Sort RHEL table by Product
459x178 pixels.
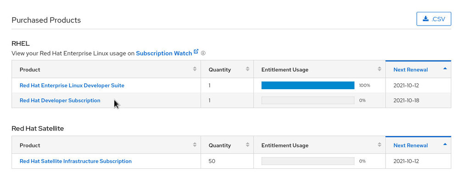tap(106, 70)
